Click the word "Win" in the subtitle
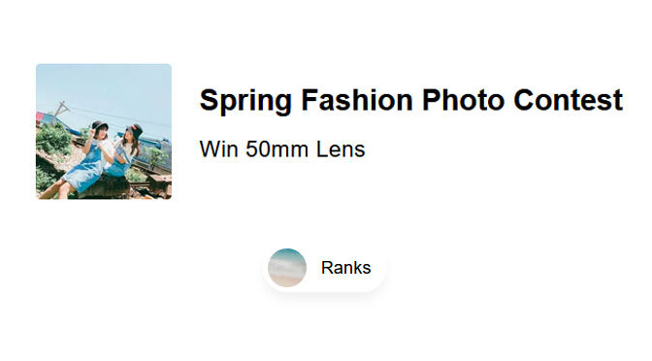 218,148
